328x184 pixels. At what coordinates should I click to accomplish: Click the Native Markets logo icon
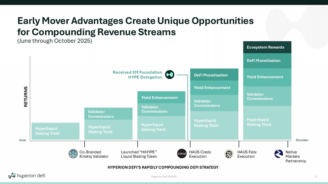click(x=279, y=154)
